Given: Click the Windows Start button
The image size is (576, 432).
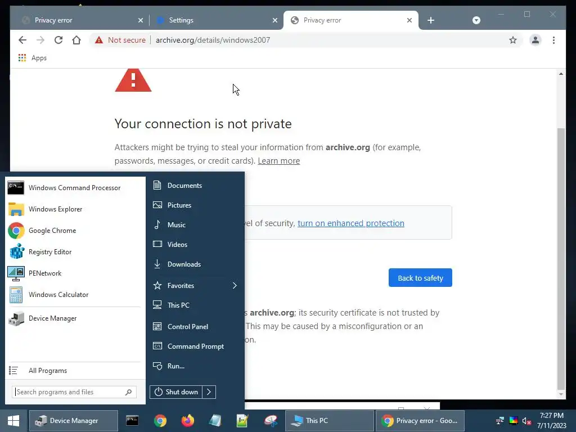Looking at the screenshot, I should click(x=13, y=421).
